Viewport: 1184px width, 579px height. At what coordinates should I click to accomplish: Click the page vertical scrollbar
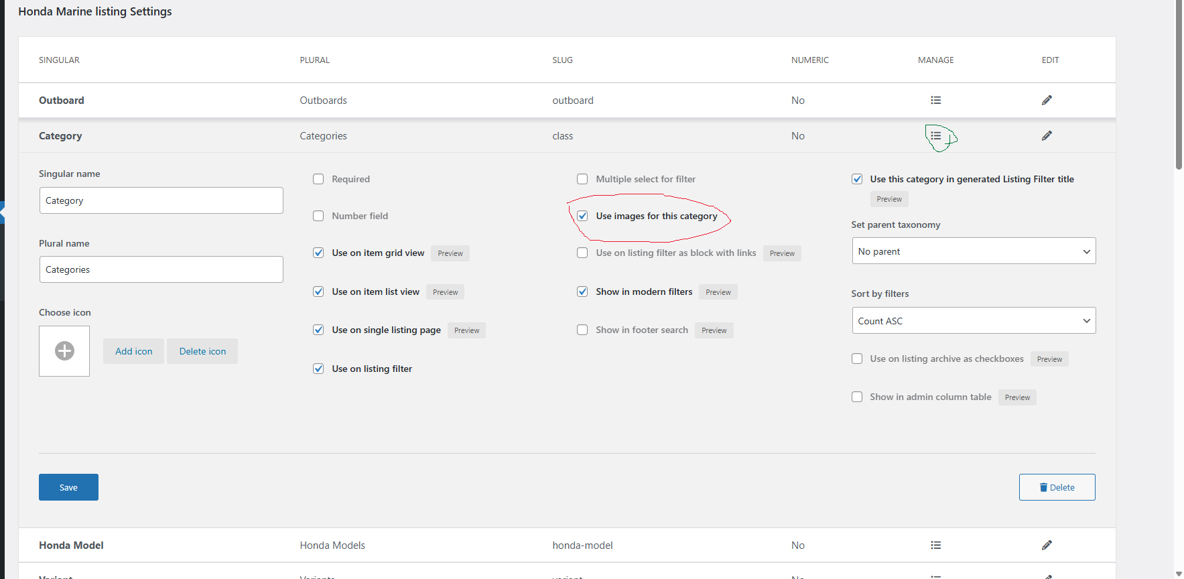[x=1179, y=85]
